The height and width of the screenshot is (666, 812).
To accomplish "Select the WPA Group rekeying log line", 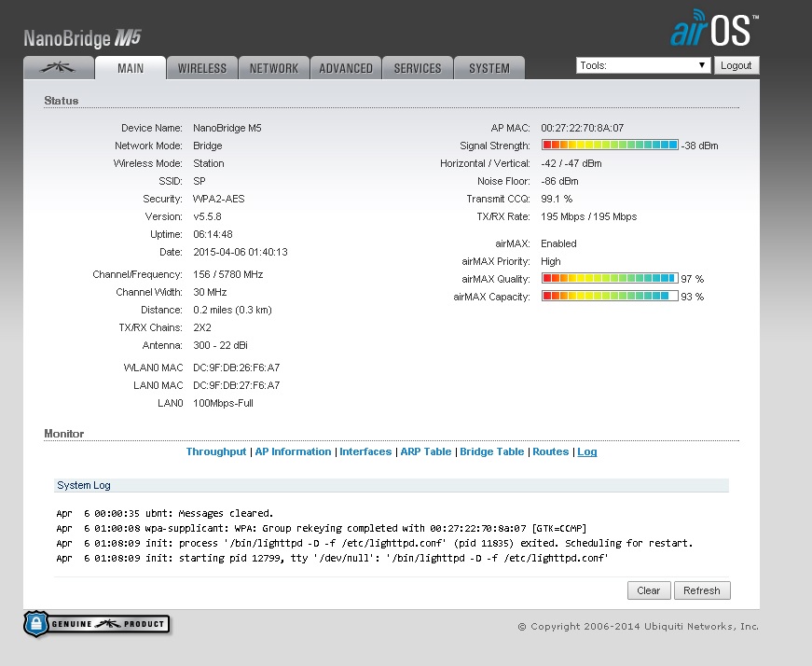I will (321, 528).
